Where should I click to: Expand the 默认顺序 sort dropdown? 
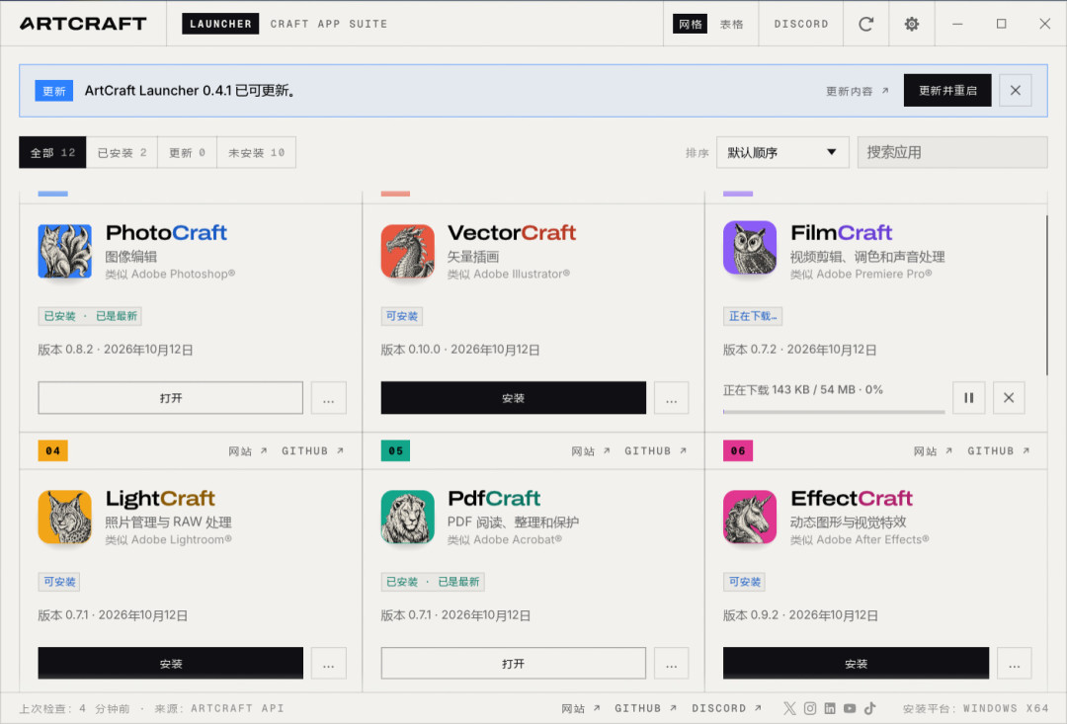[x=782, y=152]
